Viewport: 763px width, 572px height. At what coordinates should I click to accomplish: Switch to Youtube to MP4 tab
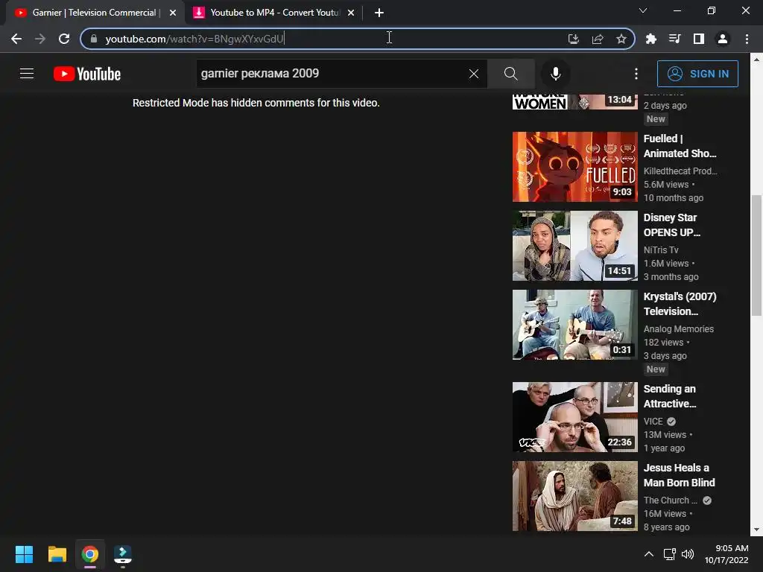273,13
